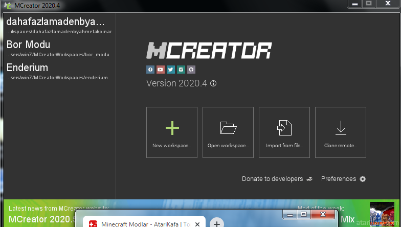Click the MCreator 2020.5 news headline
The height and width of the screenshot is (227, 401).
point(42,219)
